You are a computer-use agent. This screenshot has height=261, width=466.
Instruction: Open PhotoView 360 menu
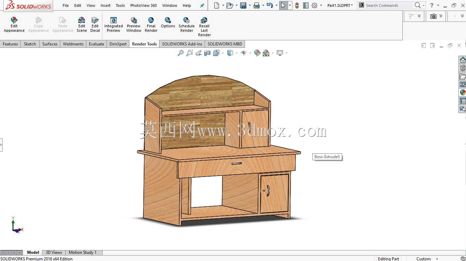click(x=144, y=5)
